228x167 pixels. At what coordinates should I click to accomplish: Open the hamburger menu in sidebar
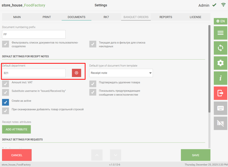tap(220, 33)
